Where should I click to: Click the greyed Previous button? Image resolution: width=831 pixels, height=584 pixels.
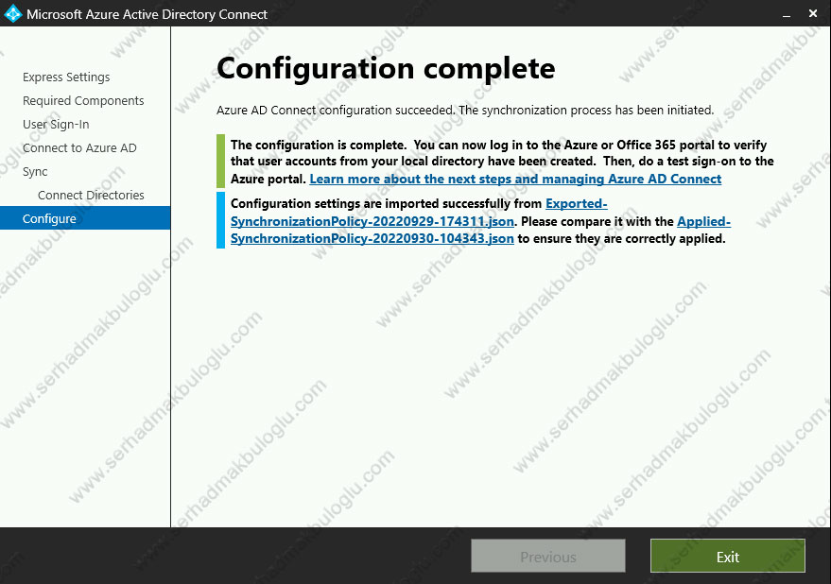click(x=548, y=556)
